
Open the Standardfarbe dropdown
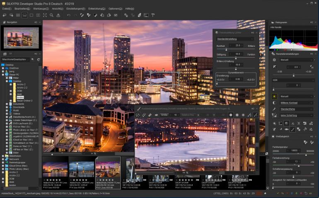click(x=296, y=109)
